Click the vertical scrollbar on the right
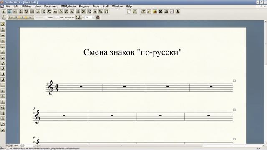267x150 pixels. pyautogui.click(x=265, y=82)
